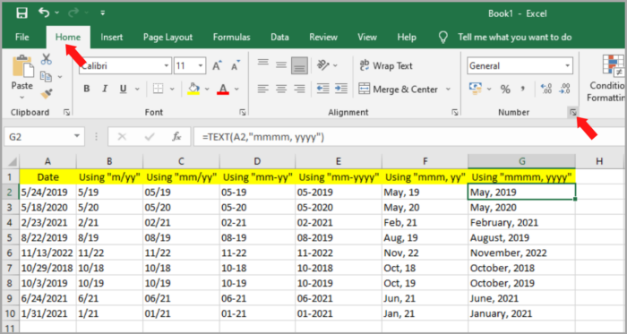The image size is (627, 334).
Task: Expand the Font Color dropdown arrow
Action: point(236,89)
